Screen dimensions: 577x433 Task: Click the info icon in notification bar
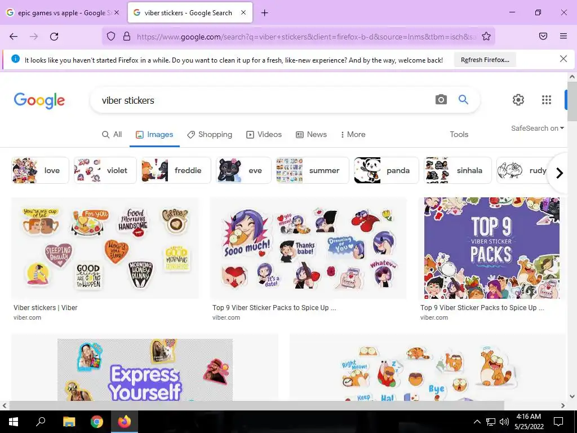tap(15, 59)
